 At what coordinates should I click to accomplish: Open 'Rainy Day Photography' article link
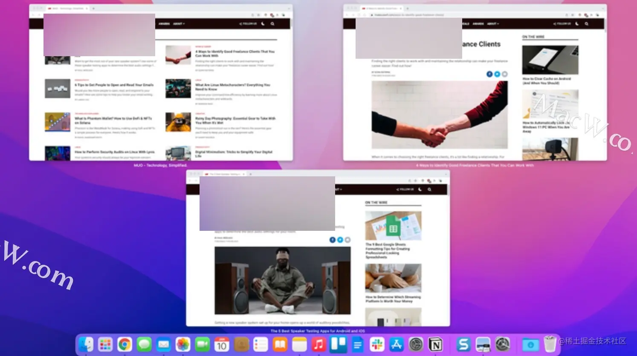tap(235, 121)
